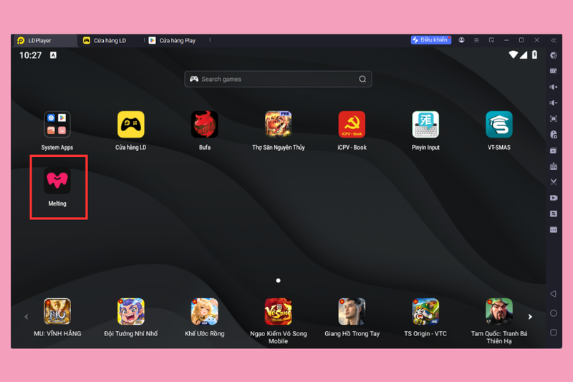
Task: Start the video recorder from sidebar
Action: 553,198
